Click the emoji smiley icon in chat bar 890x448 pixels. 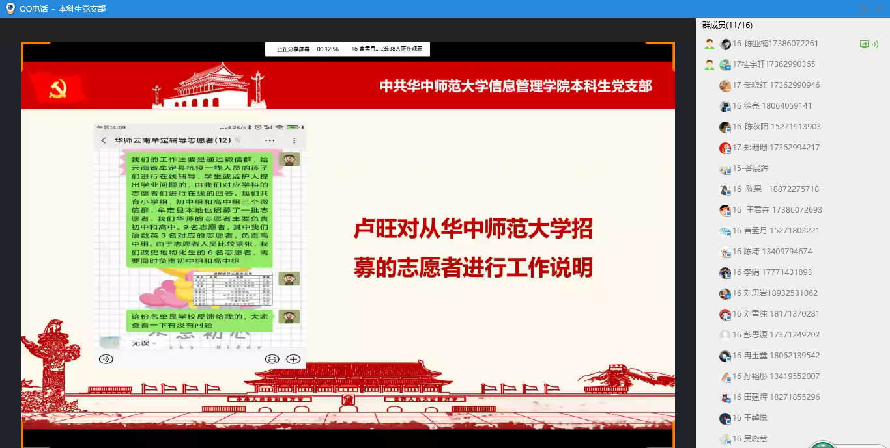[x=272, y=359]
